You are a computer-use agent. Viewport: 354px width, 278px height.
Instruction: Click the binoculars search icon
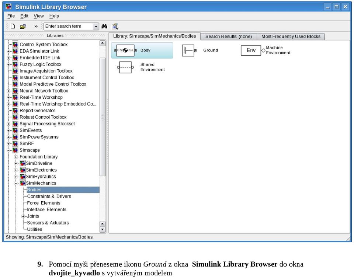click(104, 26)
